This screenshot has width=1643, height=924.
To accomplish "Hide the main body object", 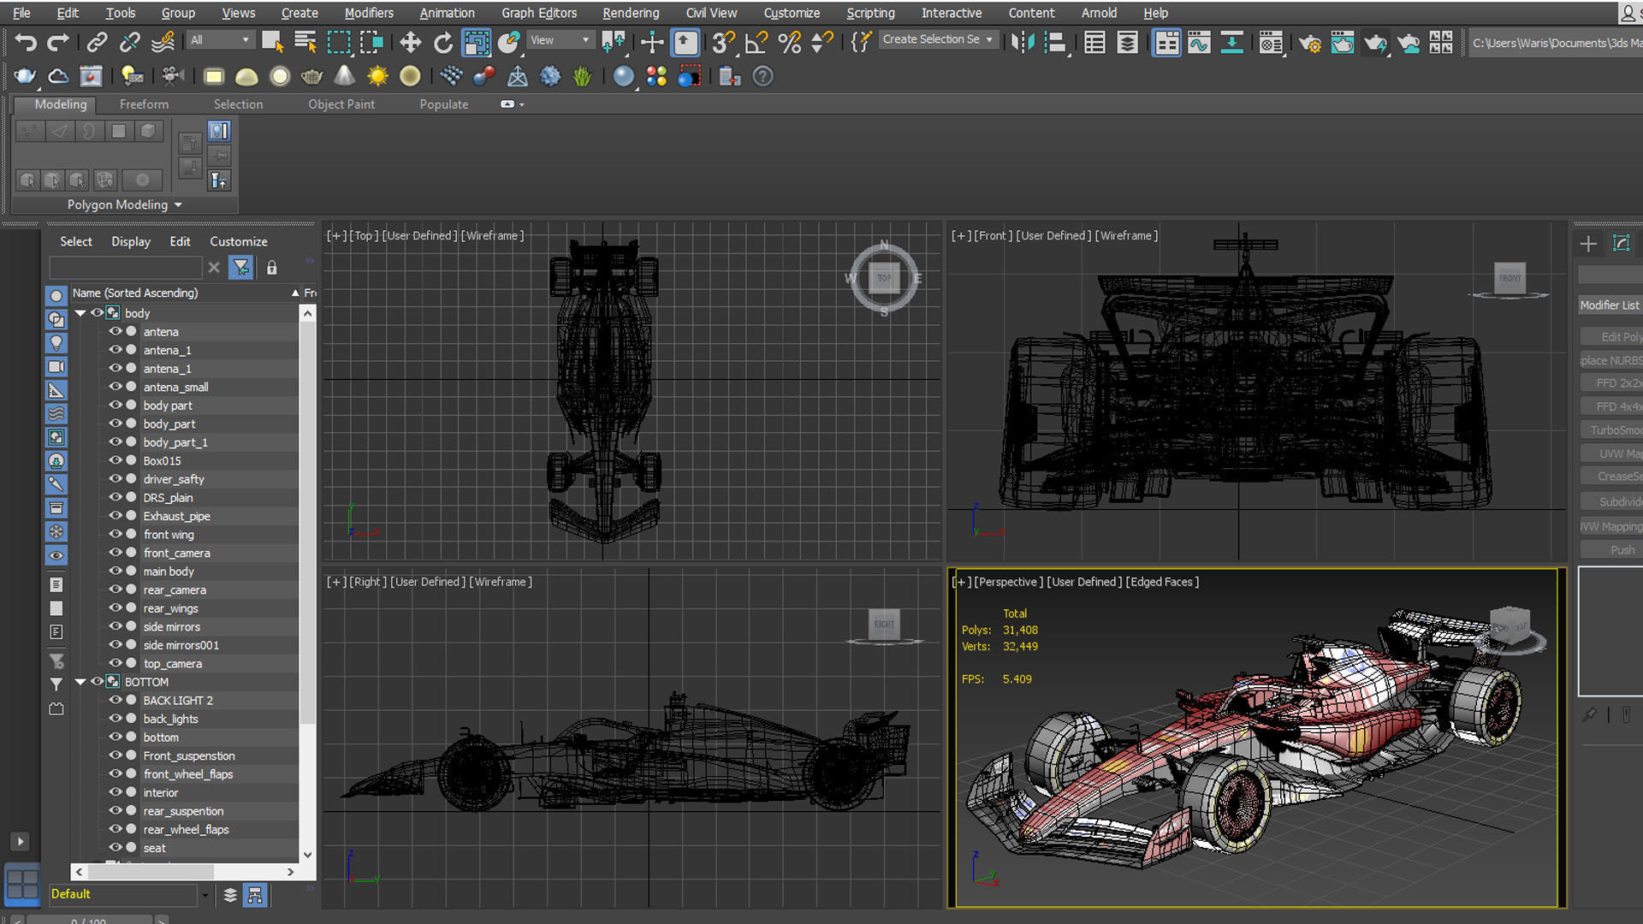I will 115,572.
